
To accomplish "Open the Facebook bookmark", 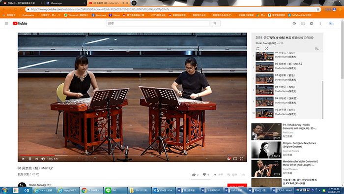I will 99,15.
